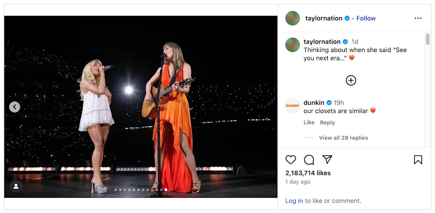Save the post with the bookmark icon

pos(418,160)
